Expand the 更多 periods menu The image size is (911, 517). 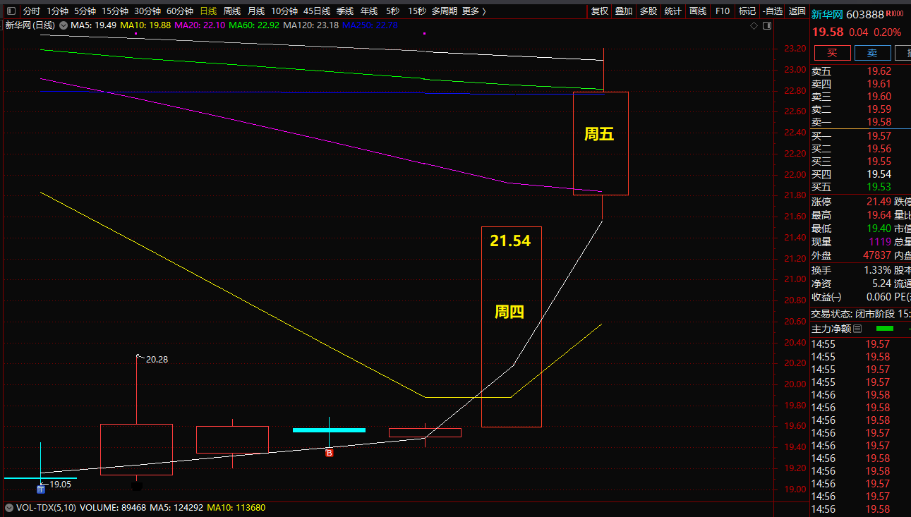(x=473, y=11)
